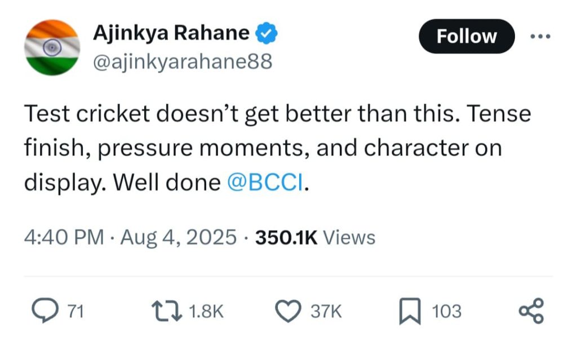Open the share icon options
Image resolution: width=577 pixels, height=342 pixels.
pos(531,311)
